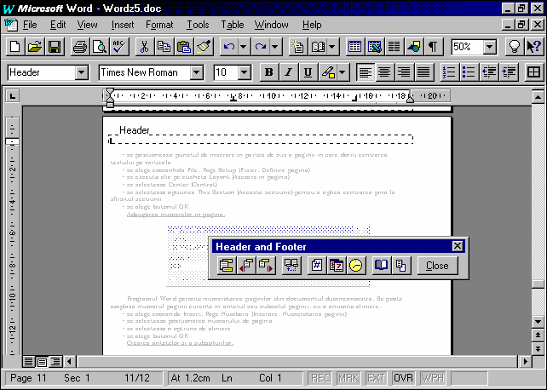Toggle Italic formatting
Image resolution: width=547 pixels, height=390 pixels.
pyautogui.click(x=289, y=72)
